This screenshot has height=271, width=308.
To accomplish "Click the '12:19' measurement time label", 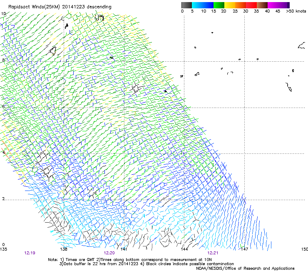I will tap(30, 253).
